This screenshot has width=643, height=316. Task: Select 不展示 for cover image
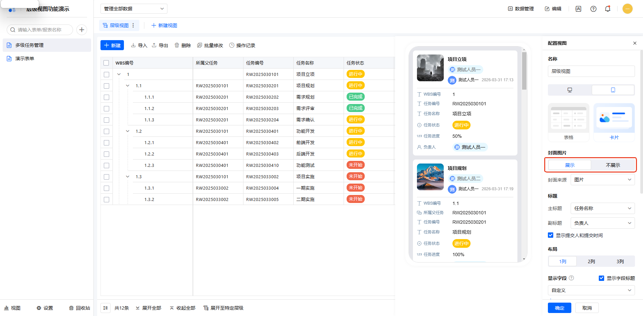[x=613, y=165]
